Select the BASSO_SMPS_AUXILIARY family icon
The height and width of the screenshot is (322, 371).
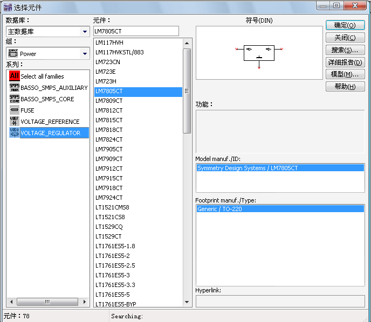coord(14,88)
